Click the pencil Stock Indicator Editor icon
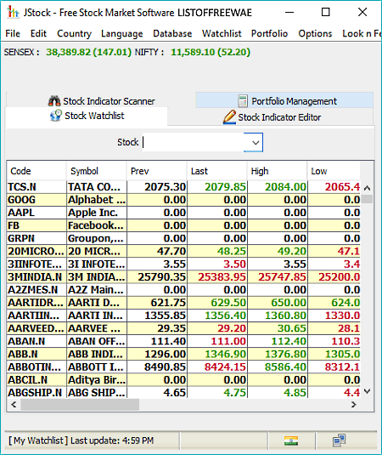This screenshot has height=455, width=382. [229, 117]
